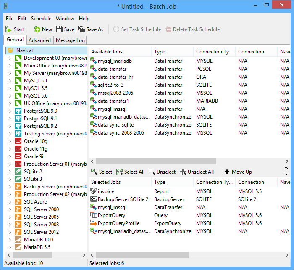
Task: Open the Window menu
Action: (x=65, y=19)
